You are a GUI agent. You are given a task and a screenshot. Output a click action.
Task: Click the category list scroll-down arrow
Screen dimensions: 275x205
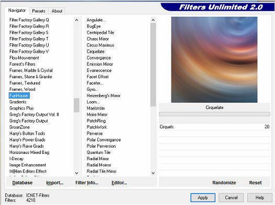(76, 173)
